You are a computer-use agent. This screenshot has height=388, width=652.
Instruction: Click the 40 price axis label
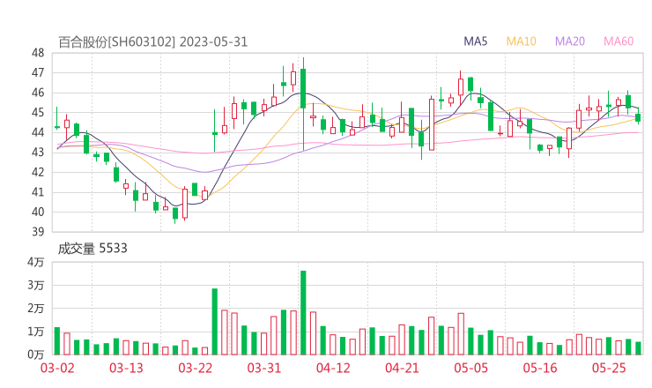coord(38,212)
